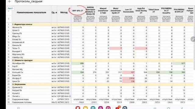Viewport: 195px width, 109px height.
Task: Select red calcium cell 127
Action: [129, 72]
